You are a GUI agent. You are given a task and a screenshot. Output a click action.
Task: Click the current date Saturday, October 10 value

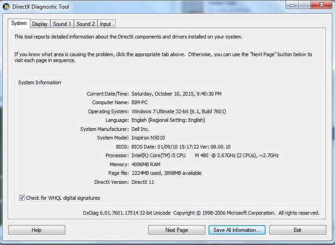click(x=176, y=94)
